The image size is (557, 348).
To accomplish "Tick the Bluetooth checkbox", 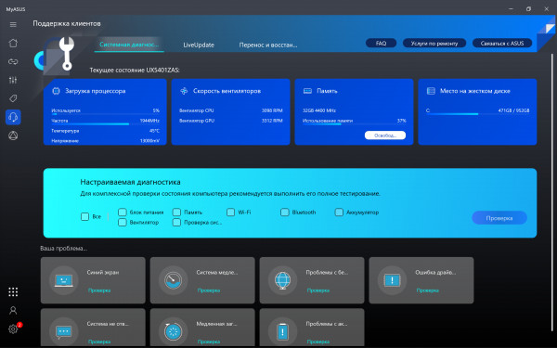I will 285,213.
